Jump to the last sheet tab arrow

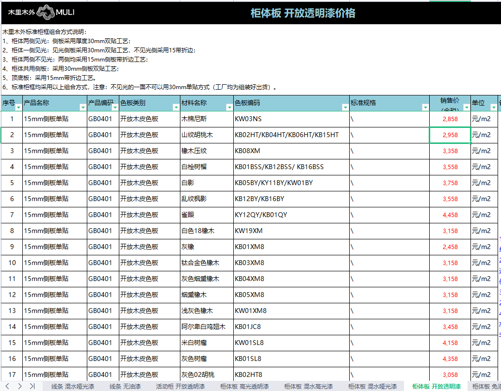point(32,386)
